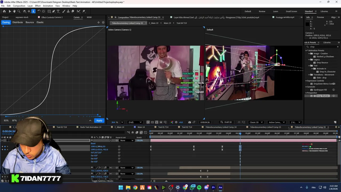Select the Zoom magnifier tool
341x192 pixels.
click(x=19, y=11)
